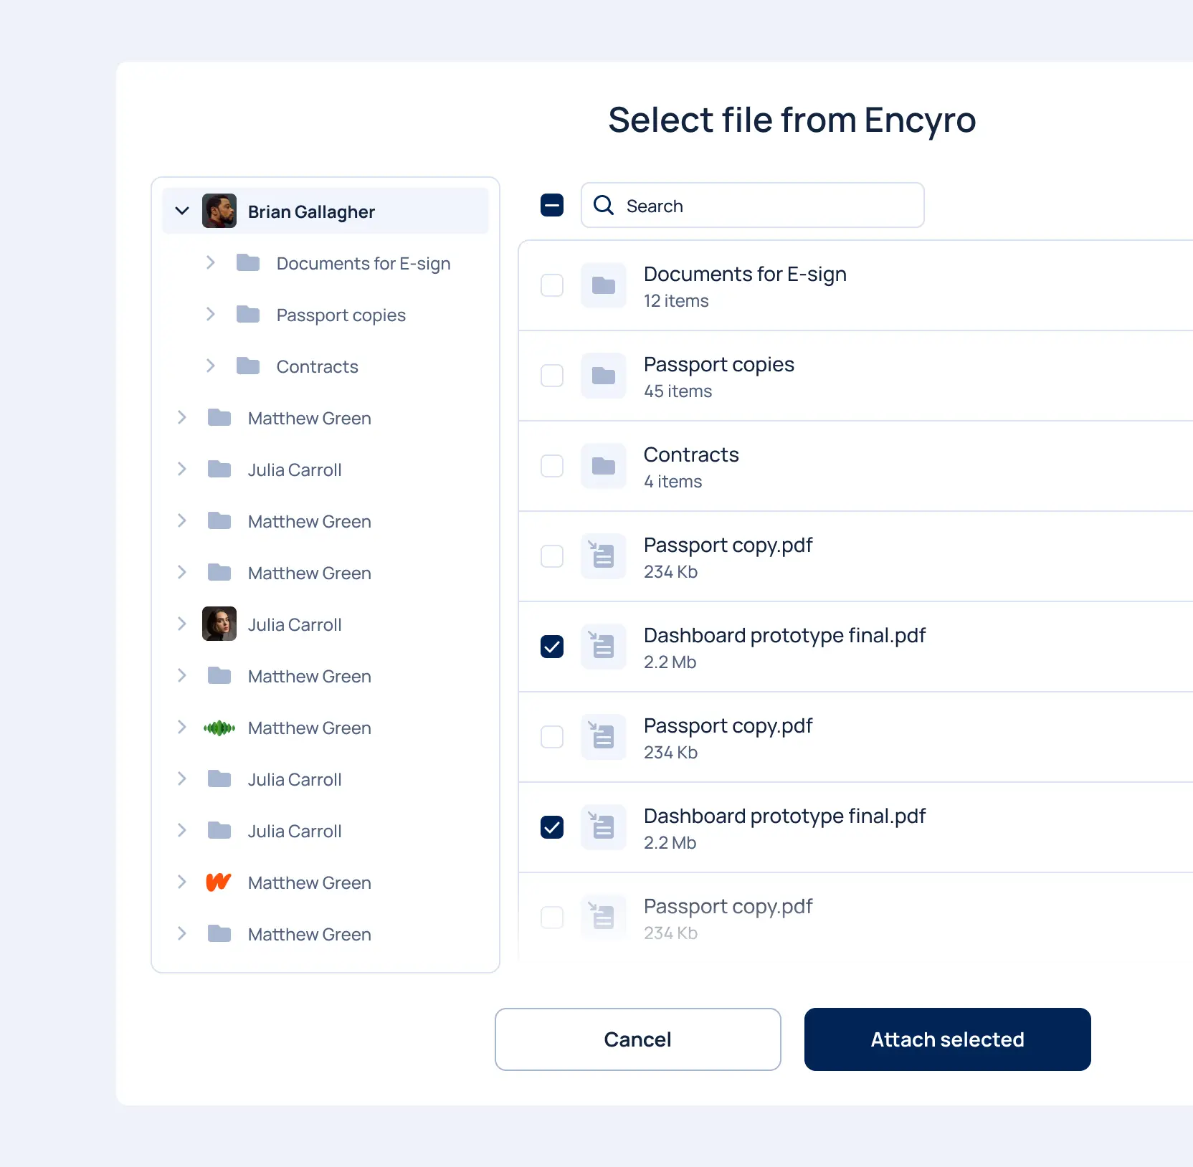Click the folder icon of Passport copies, 45 items
1193x1167 pixels.
[604, 376]
